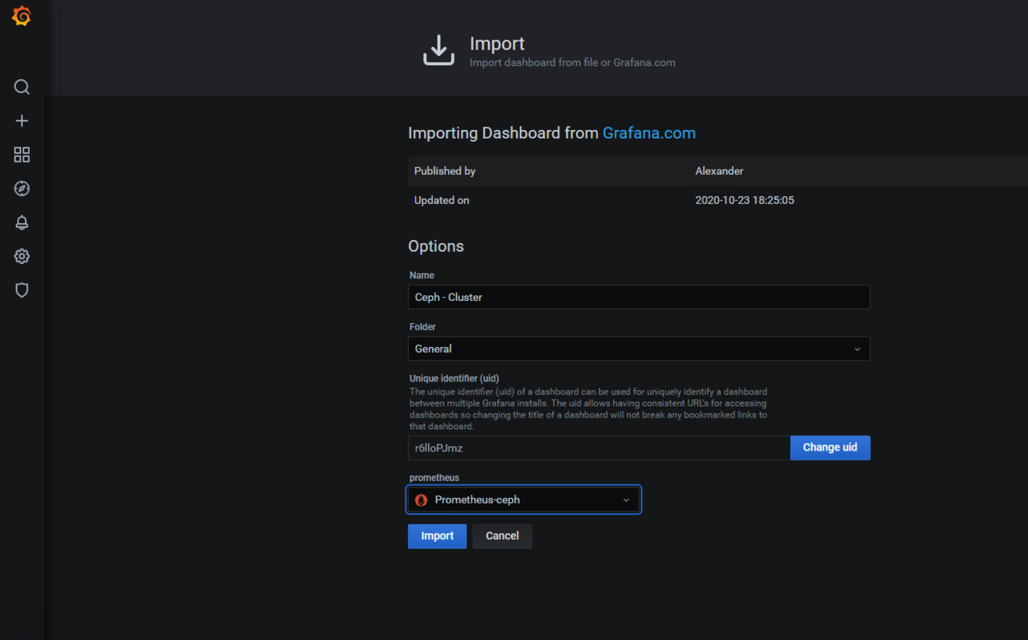Screen dimensions: 1028x640
Task: Open the Configuration gear icon
Action: 22,256
